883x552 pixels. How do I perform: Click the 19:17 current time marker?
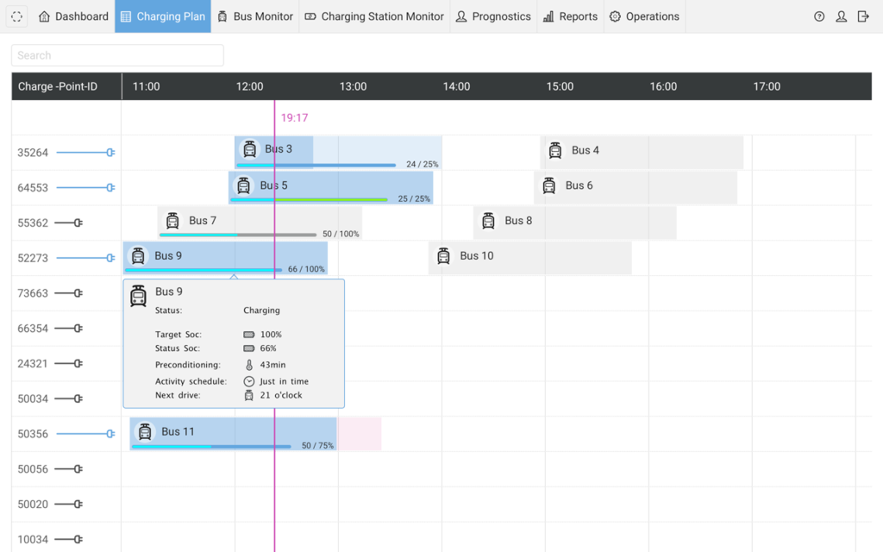pyautogui.click(x=295, y=117)
